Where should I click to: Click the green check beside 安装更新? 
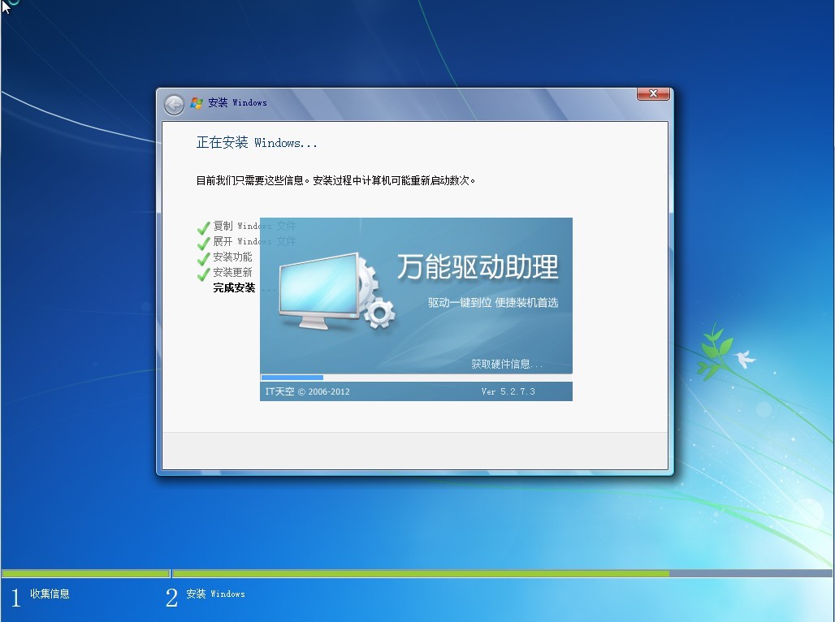[x=203, y=274]
